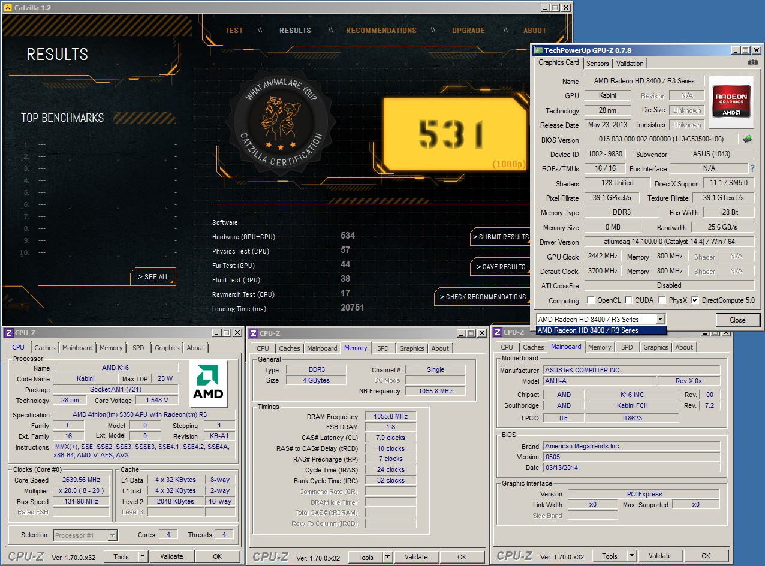Open SPD tab in CPU-Z Memory window
Image resolution: width=765 pixels, height=566 pixels.
383,348
